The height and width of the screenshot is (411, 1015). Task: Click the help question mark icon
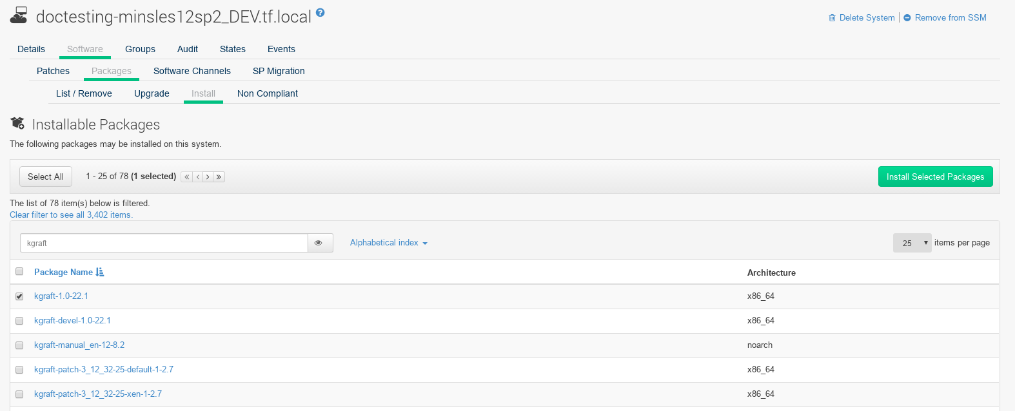pyautogui.click(x=320, y=12)
